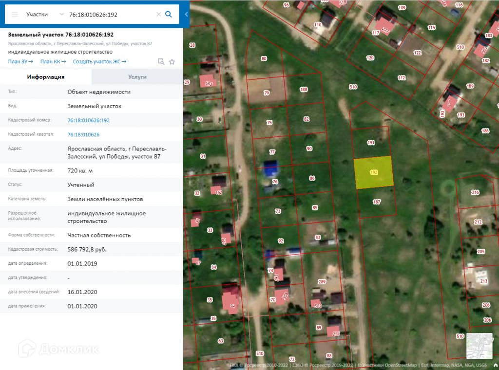499x370 pixels.
Task: Click the Земельный участок value
Action: [94, 106]
